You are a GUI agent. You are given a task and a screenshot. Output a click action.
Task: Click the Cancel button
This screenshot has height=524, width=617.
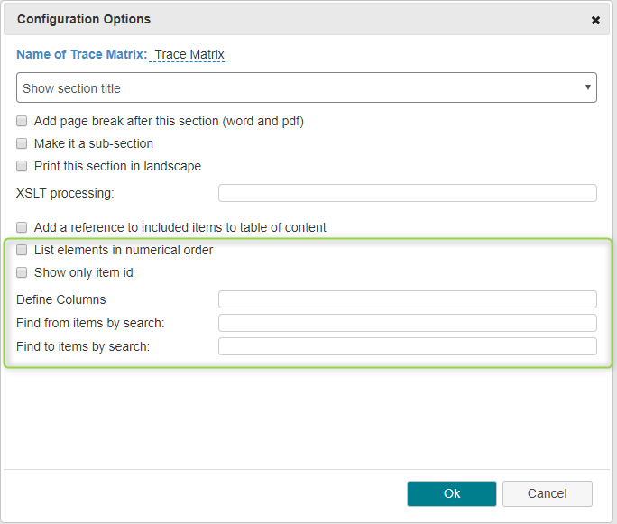pyautogui.click(x=548, y=493)
